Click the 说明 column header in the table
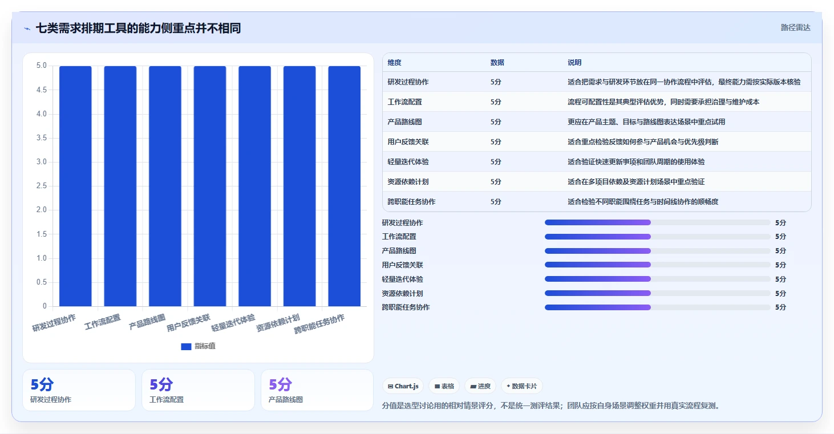 pyautogui.click(x=574, y=63)
